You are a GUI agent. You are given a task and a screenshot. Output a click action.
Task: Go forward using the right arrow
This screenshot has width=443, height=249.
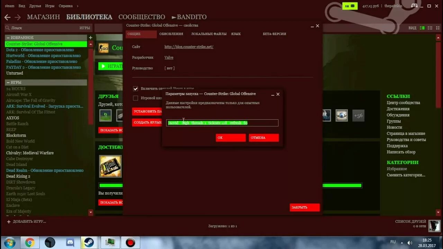tap(18, 17)
